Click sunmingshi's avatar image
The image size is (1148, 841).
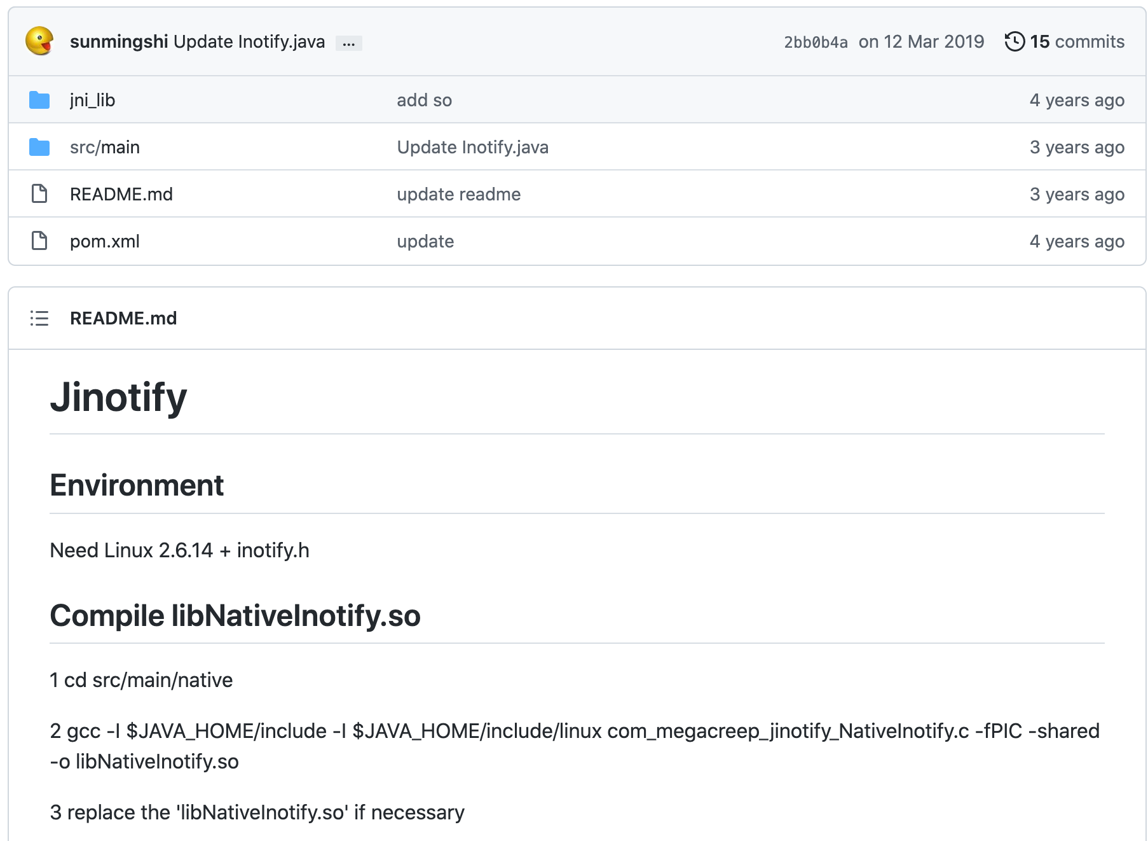tap(39, 41)
